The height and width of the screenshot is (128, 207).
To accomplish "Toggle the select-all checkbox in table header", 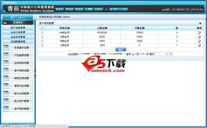I will tap(42, 28).
